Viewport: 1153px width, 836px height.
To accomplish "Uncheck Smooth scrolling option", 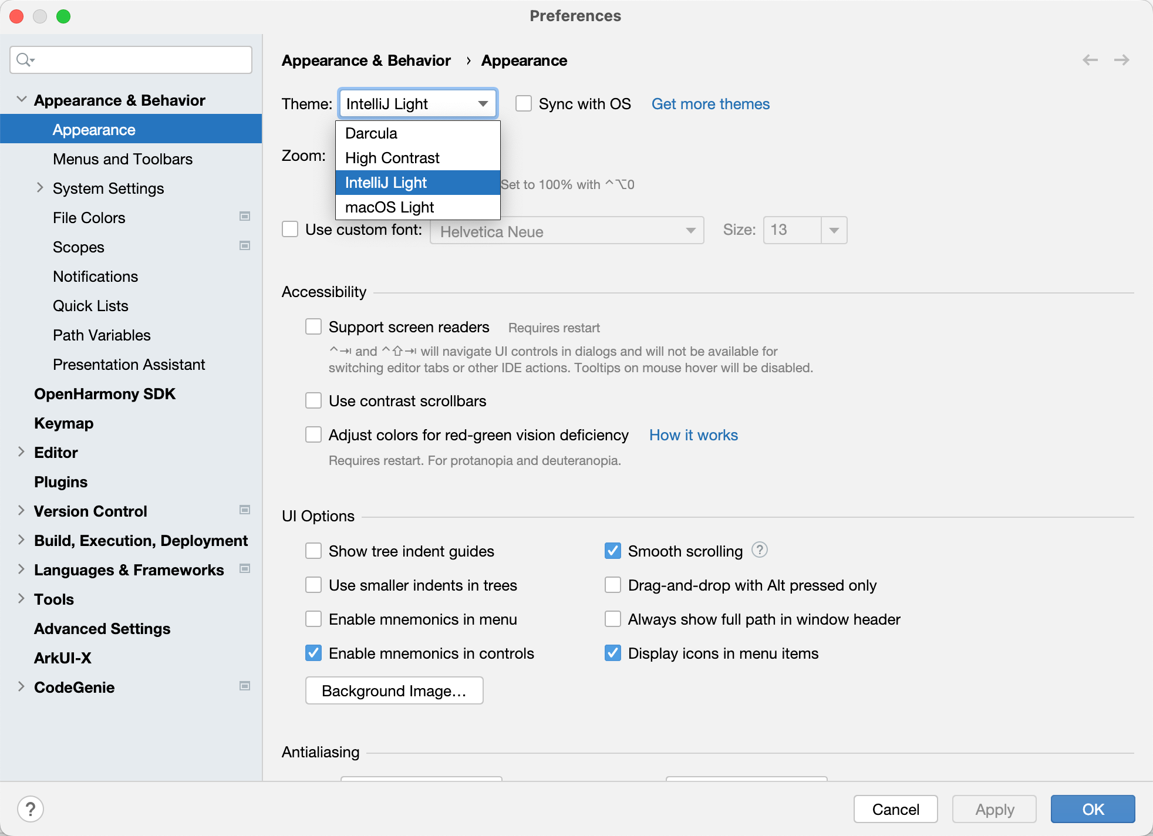I will tap(613, 551).
